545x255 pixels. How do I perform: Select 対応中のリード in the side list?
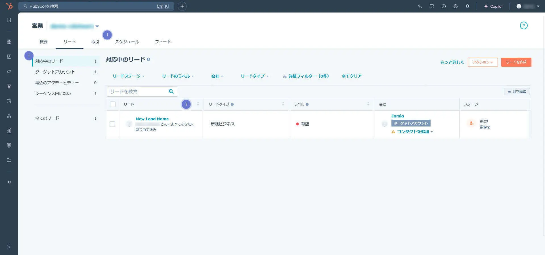click(x=66, y=61)
